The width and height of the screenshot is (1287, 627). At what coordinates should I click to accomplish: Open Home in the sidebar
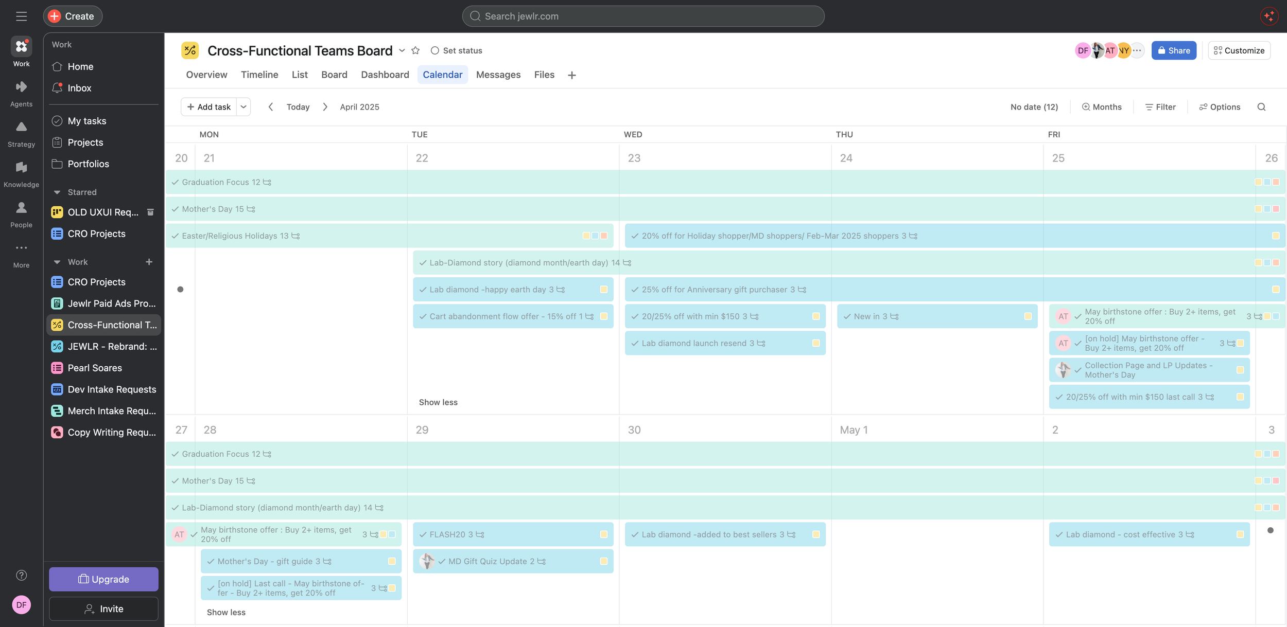(80, 66)
